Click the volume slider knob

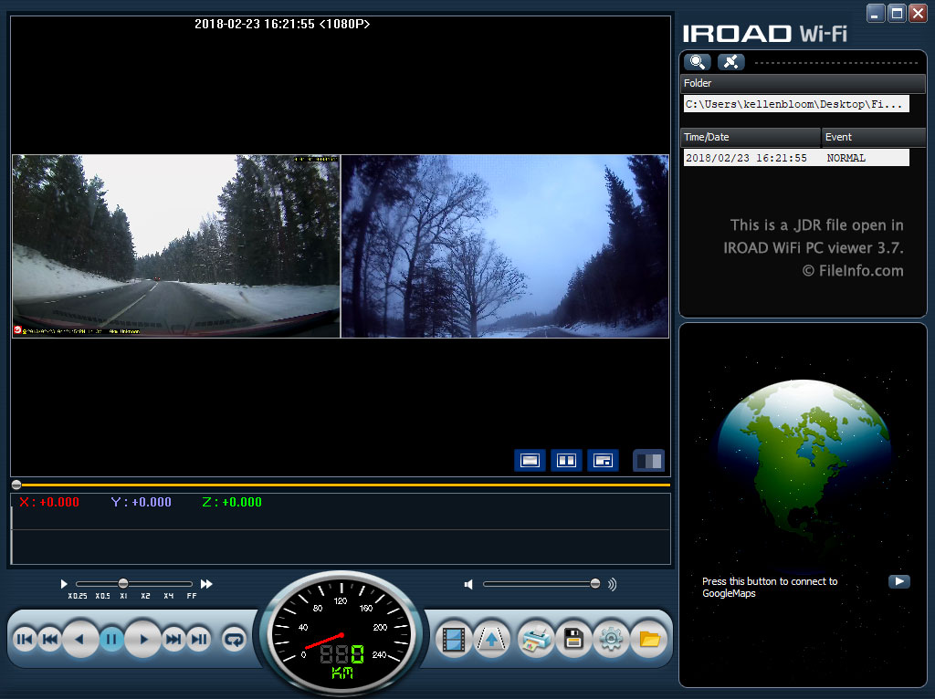tap(595, 583)
